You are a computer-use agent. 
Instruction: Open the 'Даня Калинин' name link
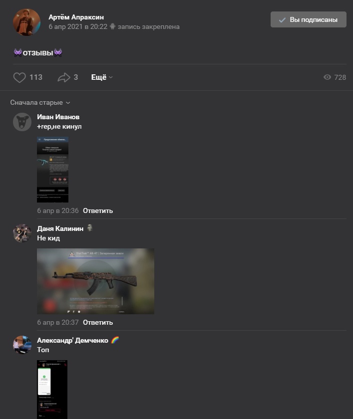pyautogui.click(x=60, y=229)
